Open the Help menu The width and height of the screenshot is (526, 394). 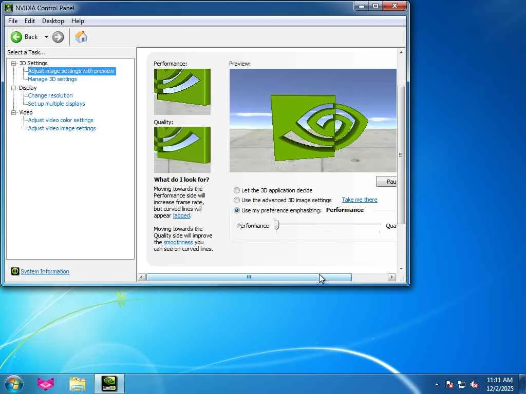(x=78, y=21)
